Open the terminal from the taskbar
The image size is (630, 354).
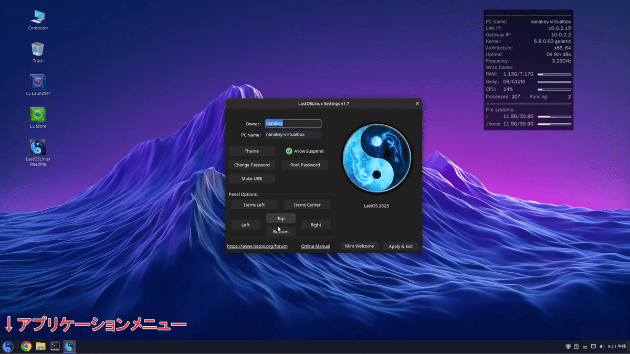pos(55,346)
